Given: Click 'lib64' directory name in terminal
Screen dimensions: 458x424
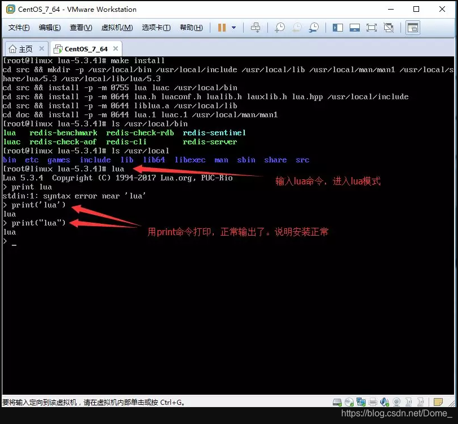Looking at the screenshot, I should coord(154,160).
